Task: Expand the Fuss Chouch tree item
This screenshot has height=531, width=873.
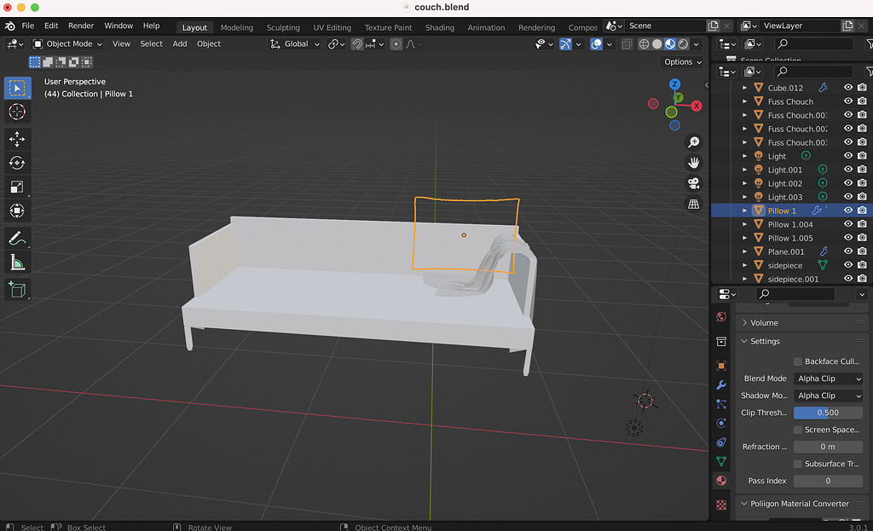Action: point(744,101)
